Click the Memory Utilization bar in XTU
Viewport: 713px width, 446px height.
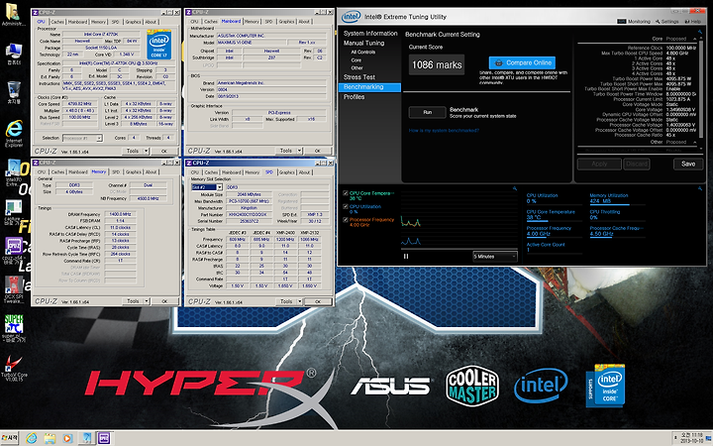coord(617,204)
